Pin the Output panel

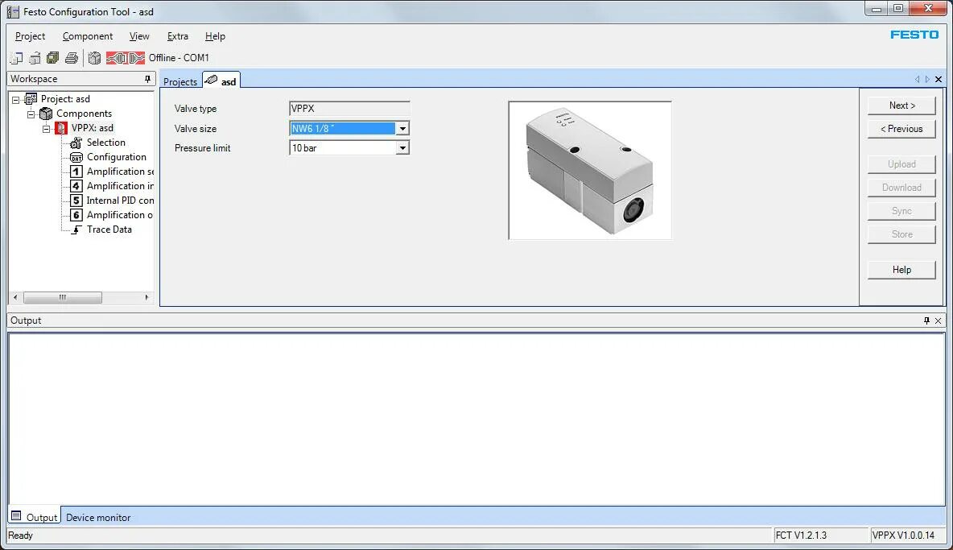click(x=926, y=320)
